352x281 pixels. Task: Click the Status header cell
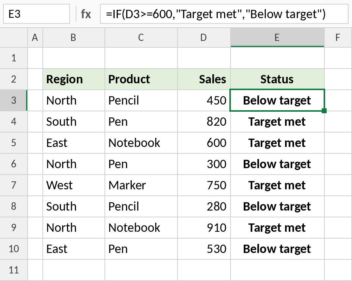(277, 79)
